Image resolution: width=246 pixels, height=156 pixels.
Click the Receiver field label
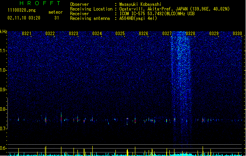coord(79,14)
